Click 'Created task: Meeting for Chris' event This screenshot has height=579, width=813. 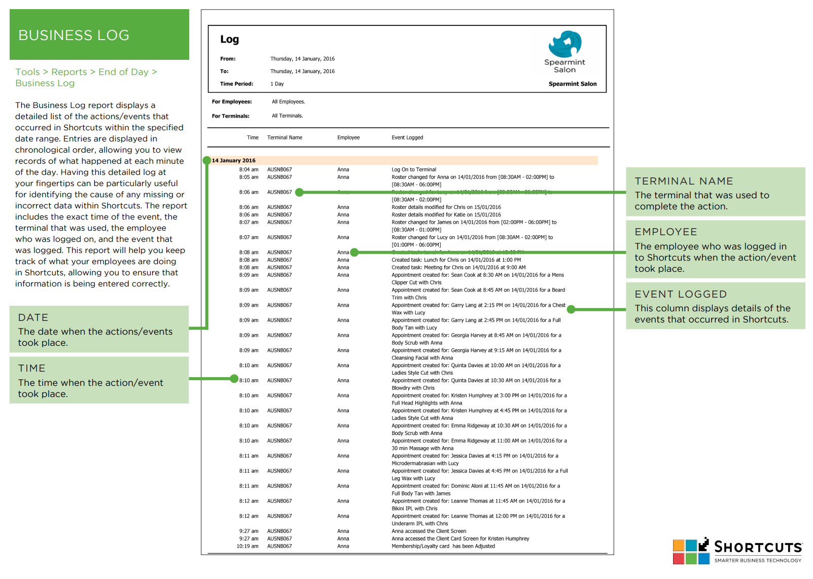point(458,268)
